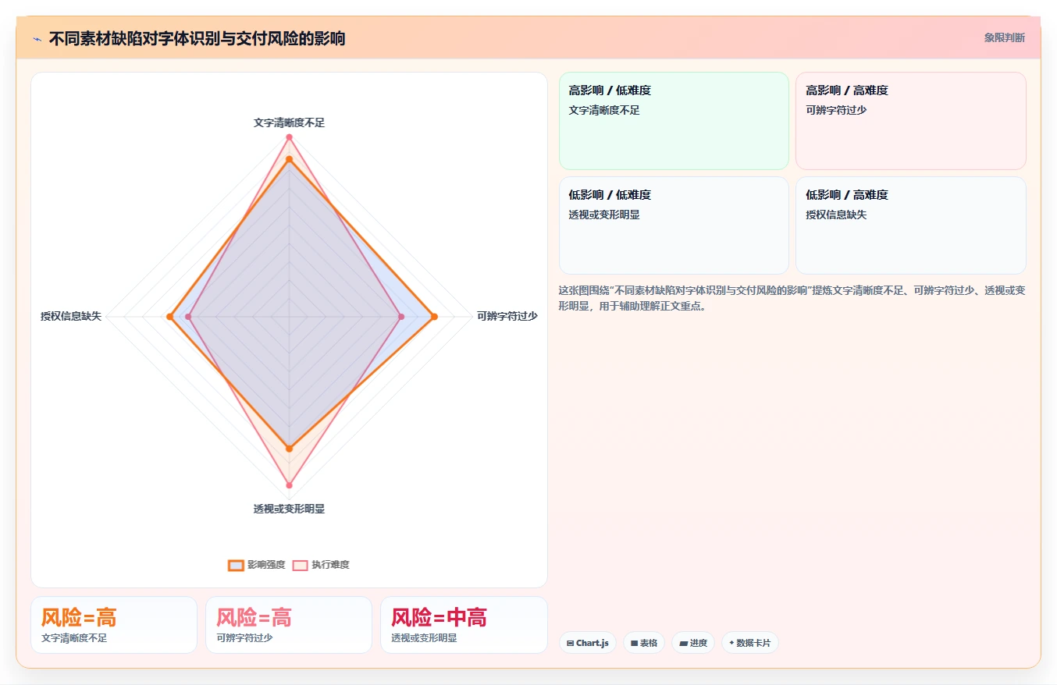Click the 象限判断 label in header

1004,37
